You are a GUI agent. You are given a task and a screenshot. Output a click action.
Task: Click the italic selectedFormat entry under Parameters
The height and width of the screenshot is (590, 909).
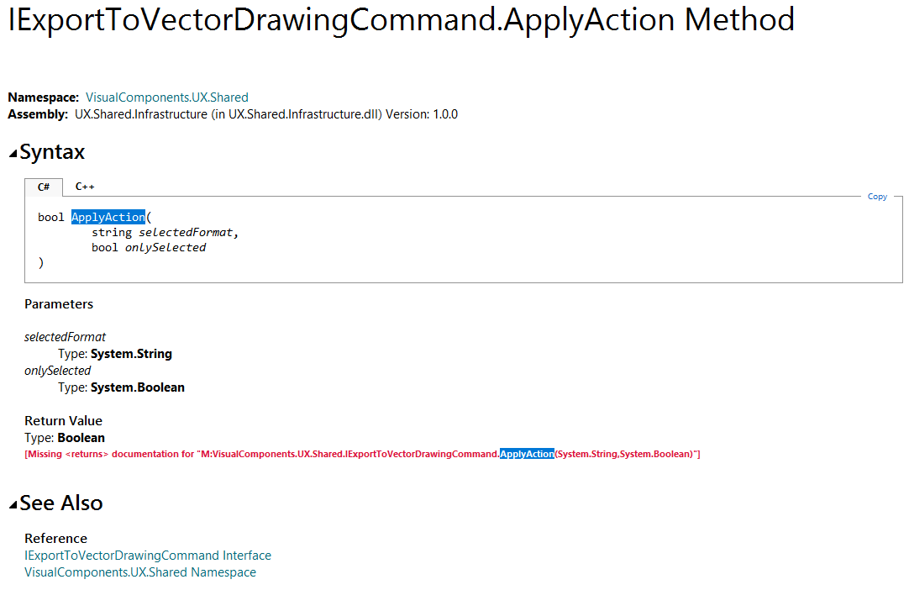66,337
